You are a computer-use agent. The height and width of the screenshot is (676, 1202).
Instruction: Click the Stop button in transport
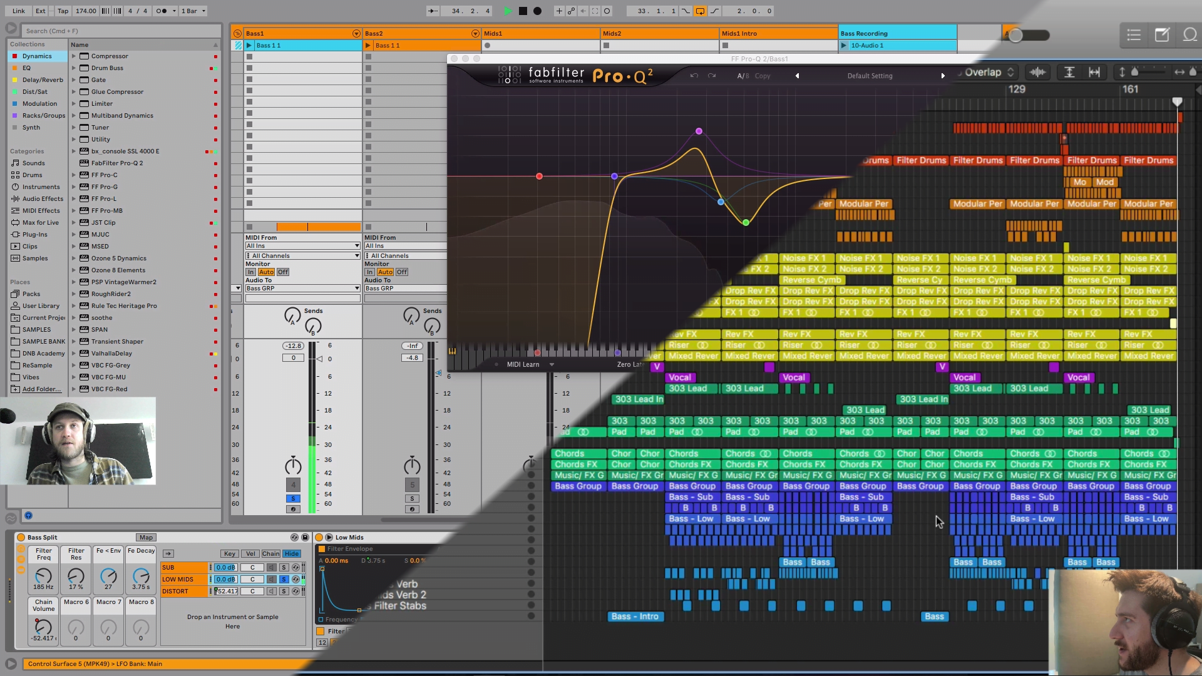tap(523, 11)
